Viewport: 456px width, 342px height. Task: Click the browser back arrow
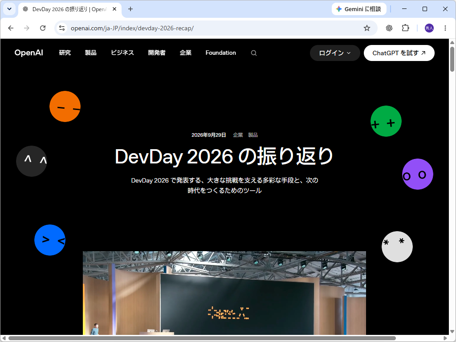tap(11, 28)
